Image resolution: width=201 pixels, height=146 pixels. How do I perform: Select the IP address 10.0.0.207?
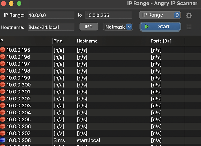click(x=18, y=133)
